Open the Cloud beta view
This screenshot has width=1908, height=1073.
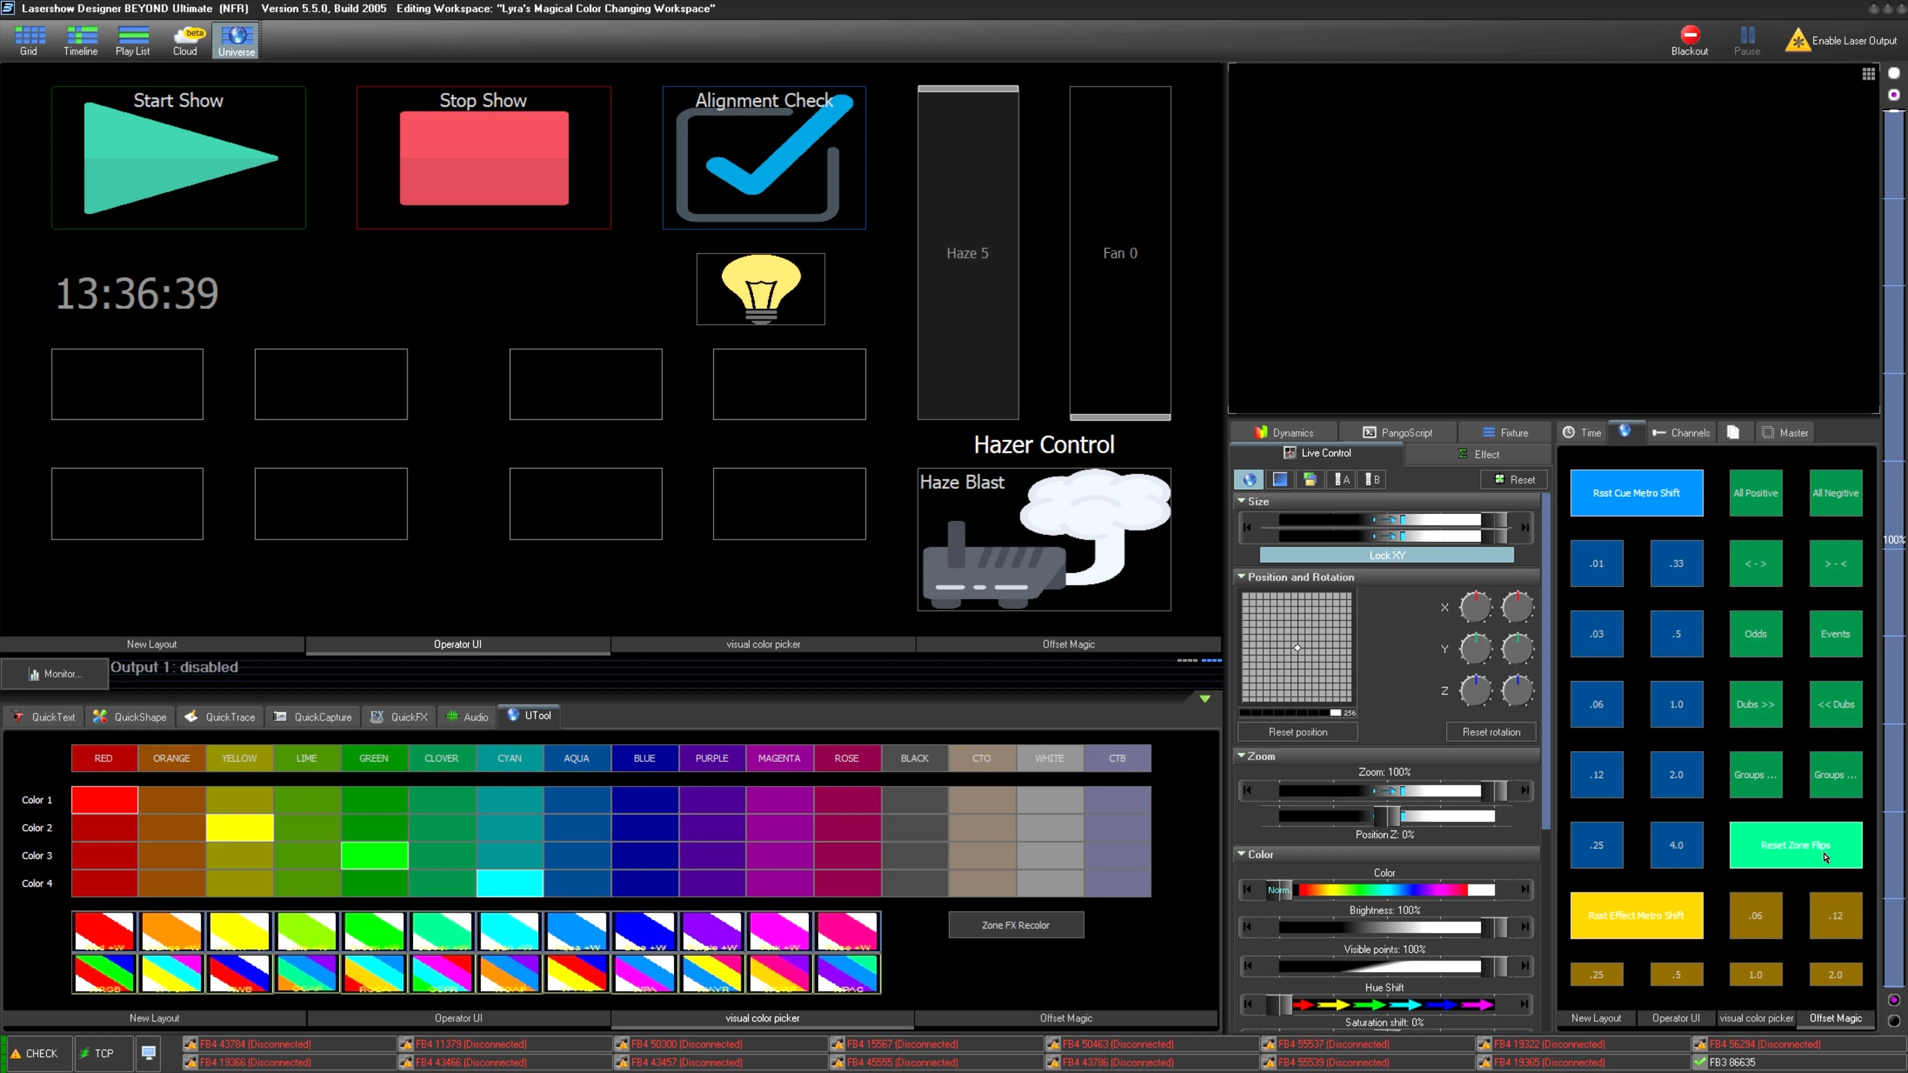(185, 40)
